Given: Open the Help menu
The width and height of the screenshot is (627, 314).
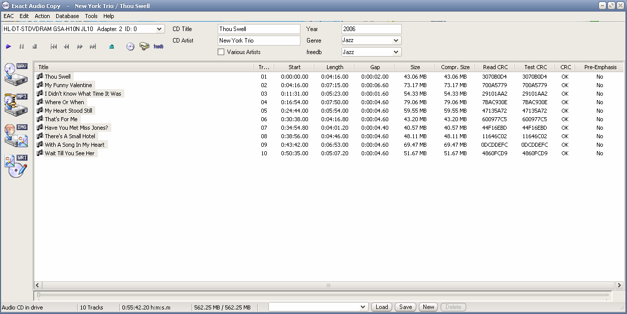Looking at the screenshot, I should pyautogui.click(x=109, y=16).
